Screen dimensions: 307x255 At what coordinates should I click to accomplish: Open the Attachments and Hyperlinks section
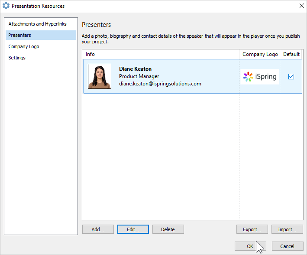pos(37,24)
